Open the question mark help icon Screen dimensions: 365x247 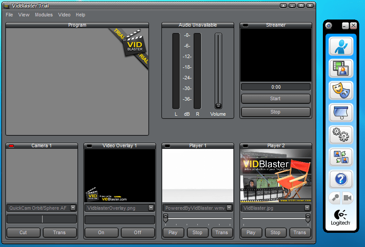(341, 179)
